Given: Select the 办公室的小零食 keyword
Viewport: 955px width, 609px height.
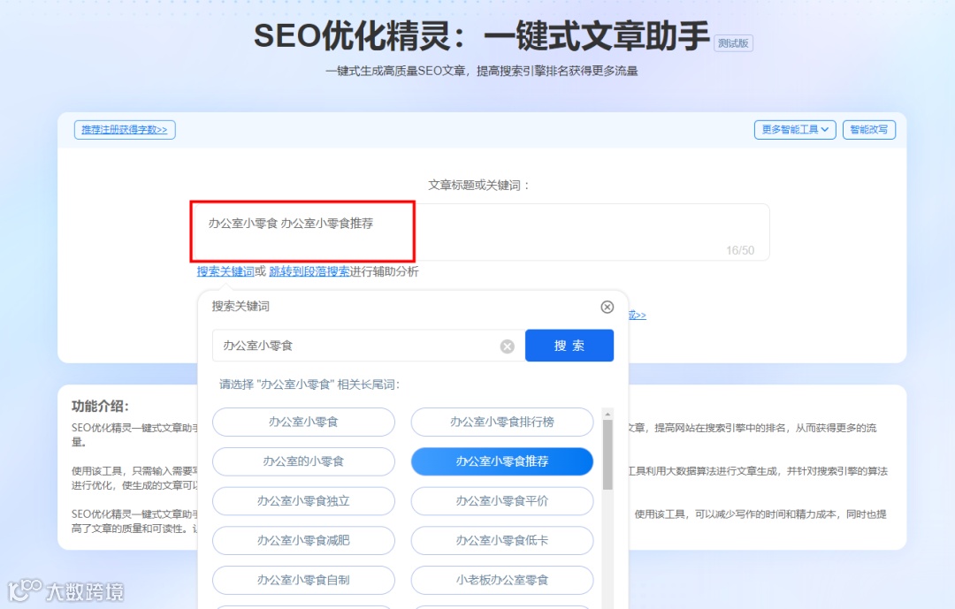Looking at the screenshot, I should (x=303, y=461).
